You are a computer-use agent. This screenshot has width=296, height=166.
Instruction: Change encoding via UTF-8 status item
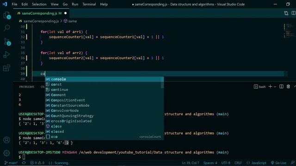(x=226, y=163)
